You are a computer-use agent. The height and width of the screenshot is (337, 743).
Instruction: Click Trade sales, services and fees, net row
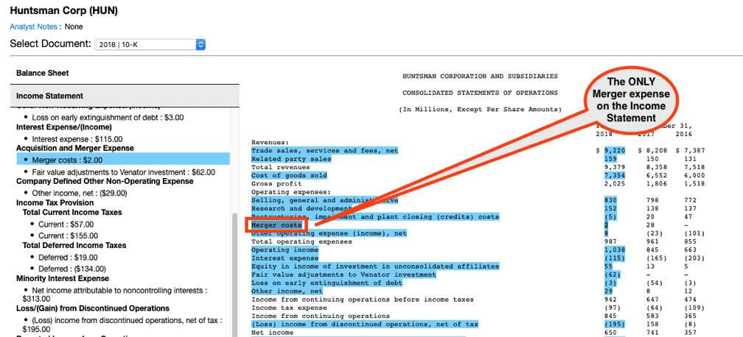[324, 151]
